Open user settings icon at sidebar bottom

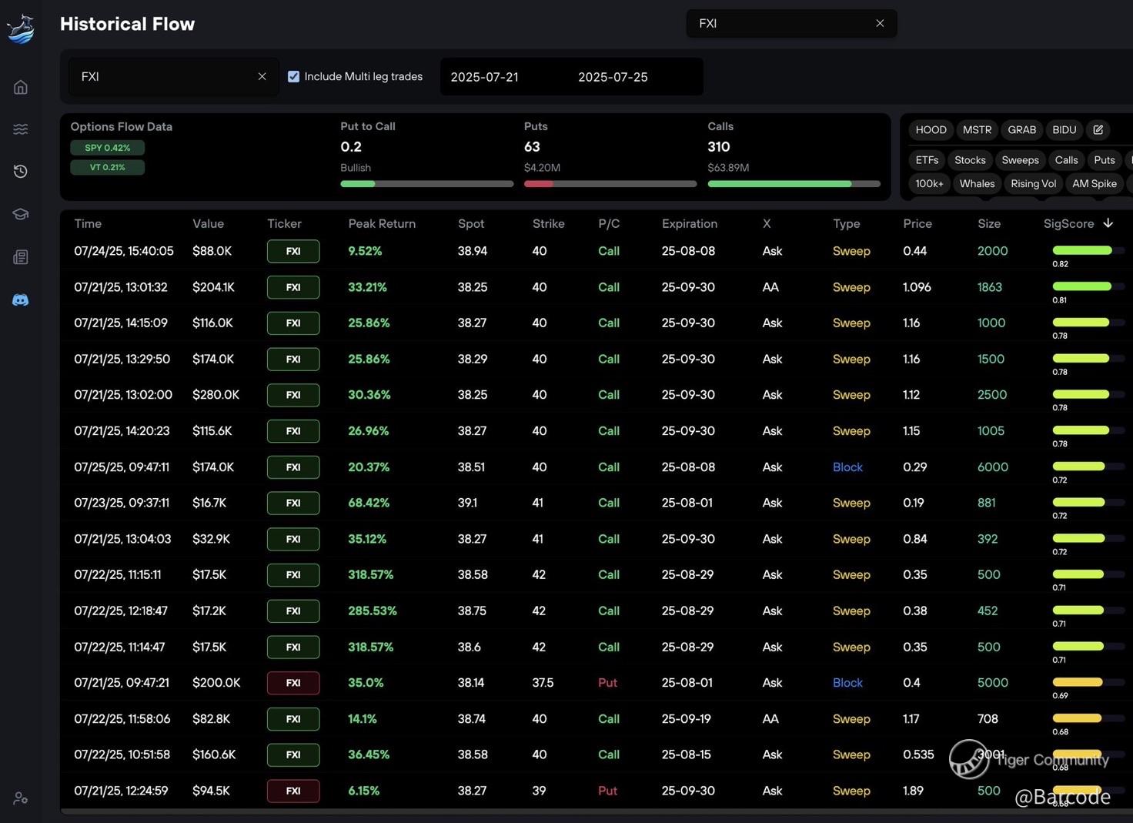(21, 798)
